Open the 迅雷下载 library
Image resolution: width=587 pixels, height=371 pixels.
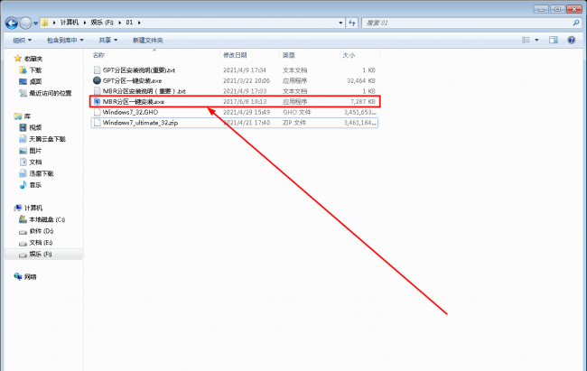[42, 173]
